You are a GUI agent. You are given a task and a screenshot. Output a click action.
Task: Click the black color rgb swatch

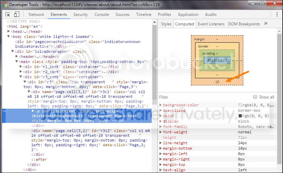click(x=240, y=116)
